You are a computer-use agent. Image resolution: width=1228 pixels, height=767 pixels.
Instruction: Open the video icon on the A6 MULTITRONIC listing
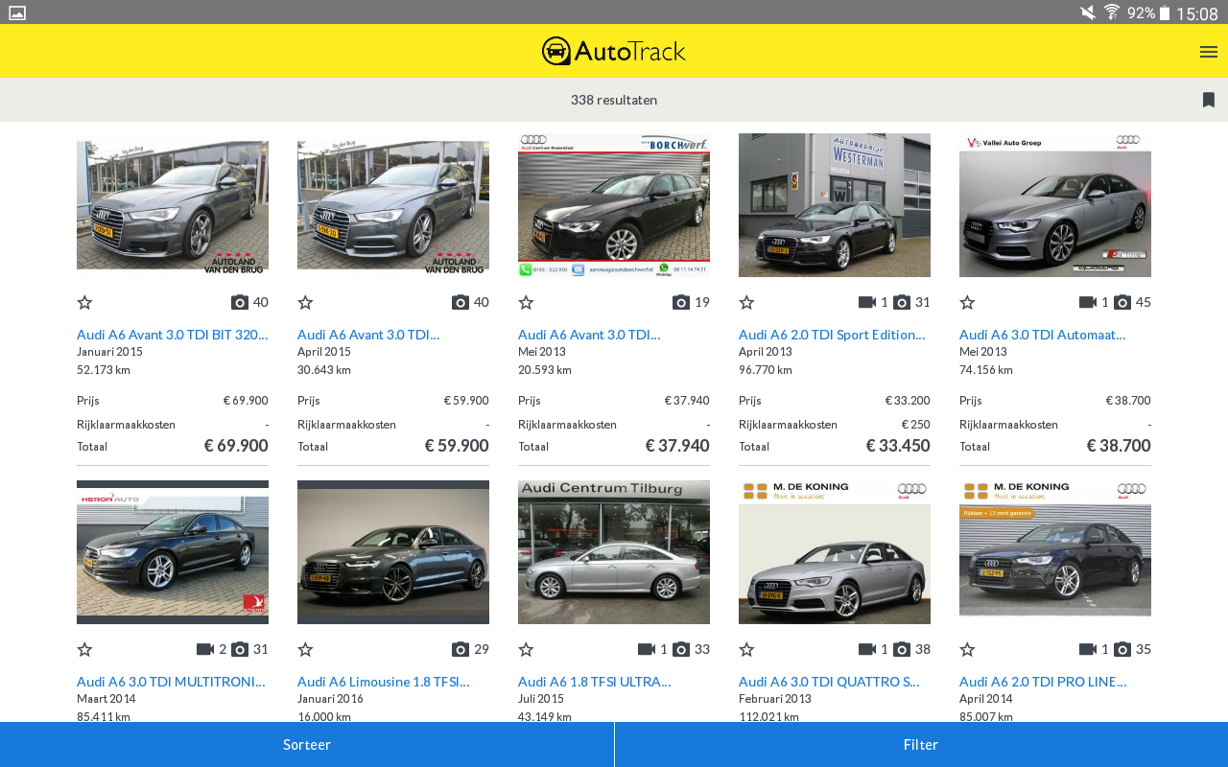click(x=203, y=648)
